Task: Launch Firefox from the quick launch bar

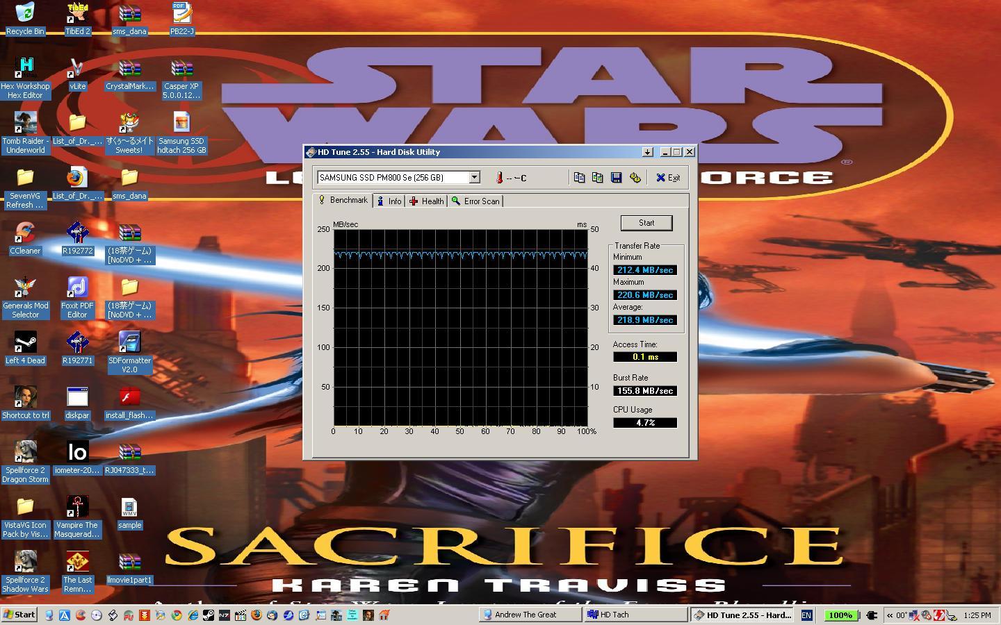Action: (x=256, y=615)
